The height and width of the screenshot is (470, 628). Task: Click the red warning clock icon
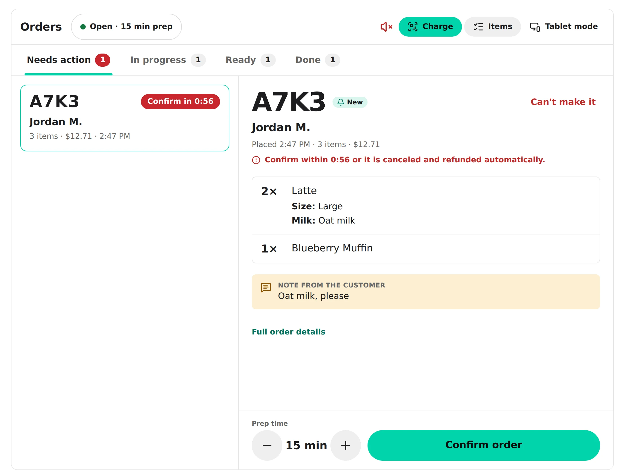point(256,160)
